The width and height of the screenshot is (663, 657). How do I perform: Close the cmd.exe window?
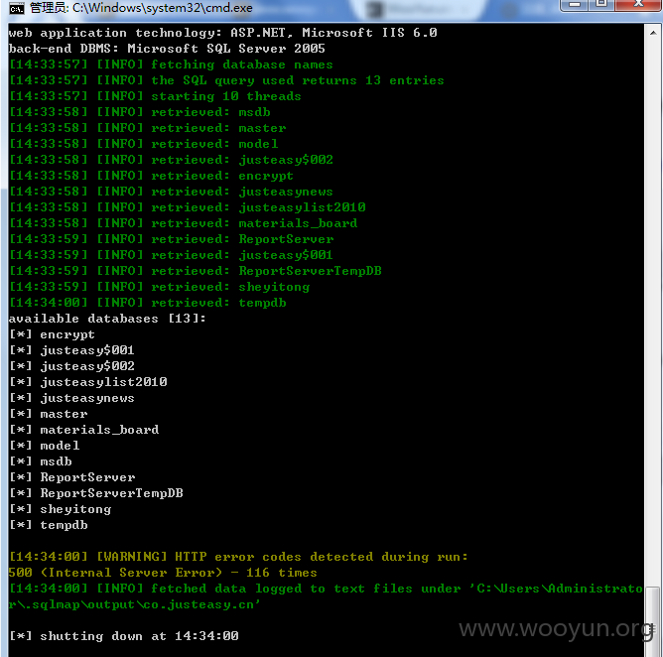pos(638,4)
